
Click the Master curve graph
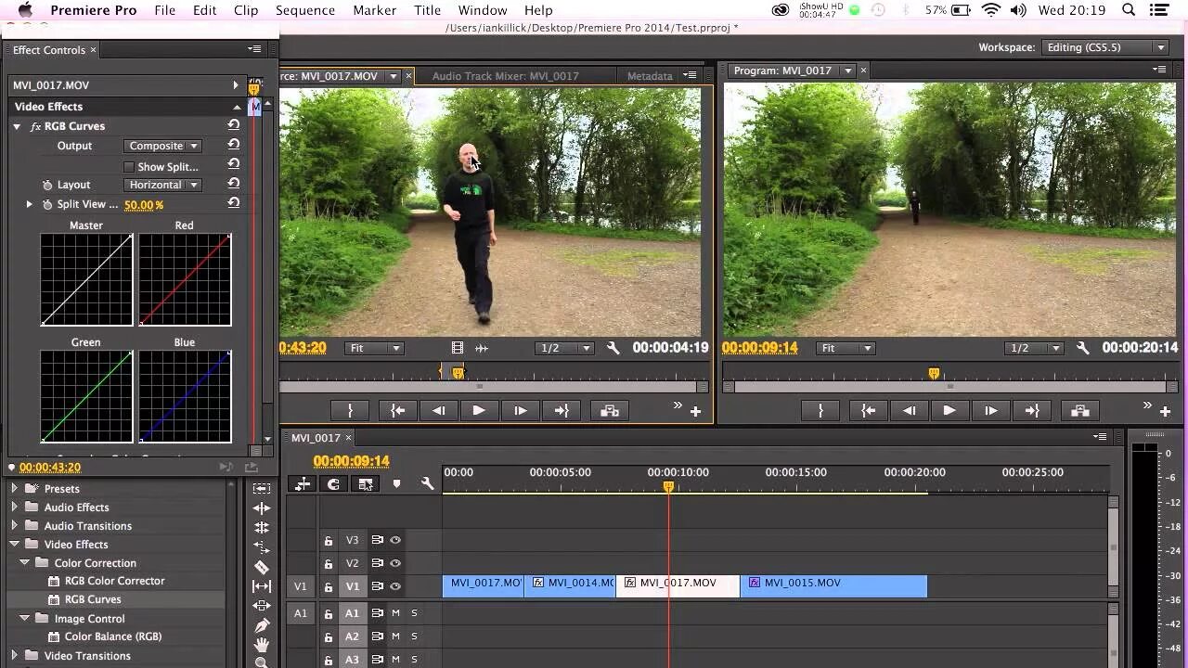click(86, 279)
